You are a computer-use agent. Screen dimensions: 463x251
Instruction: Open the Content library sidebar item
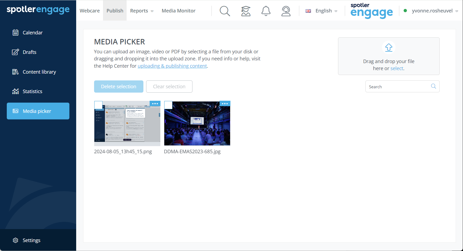[x=38, y=72]
